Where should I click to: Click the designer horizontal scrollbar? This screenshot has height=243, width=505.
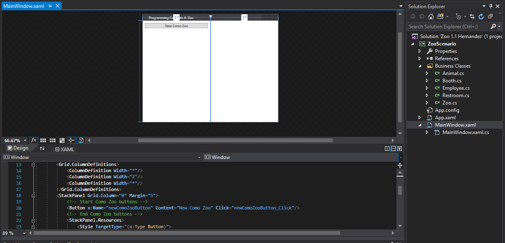pos(234,140)
